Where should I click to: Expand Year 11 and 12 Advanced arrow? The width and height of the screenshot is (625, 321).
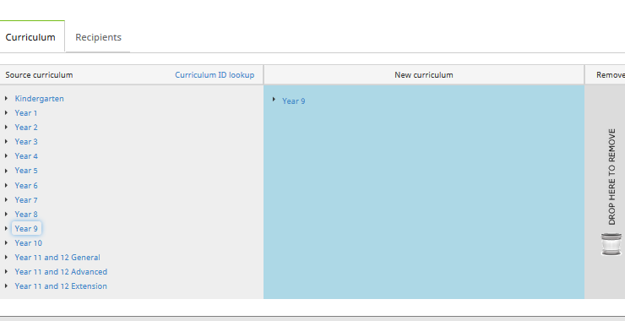[x=7, y=271]
